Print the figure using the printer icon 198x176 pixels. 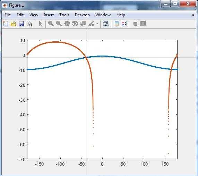29,24
